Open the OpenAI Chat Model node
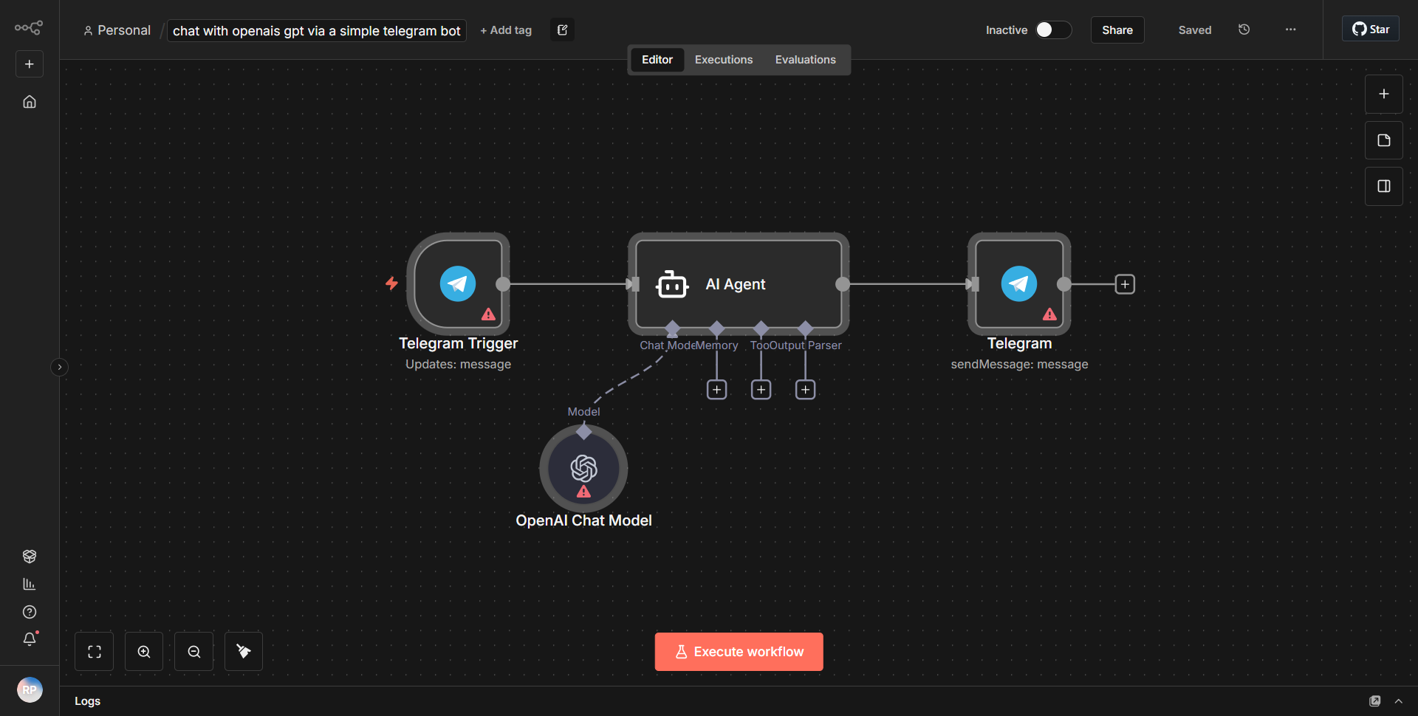The image size is (1418, 716). click(x=583, y=468)
